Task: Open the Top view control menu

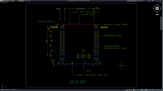Action: tap(2, 3)
